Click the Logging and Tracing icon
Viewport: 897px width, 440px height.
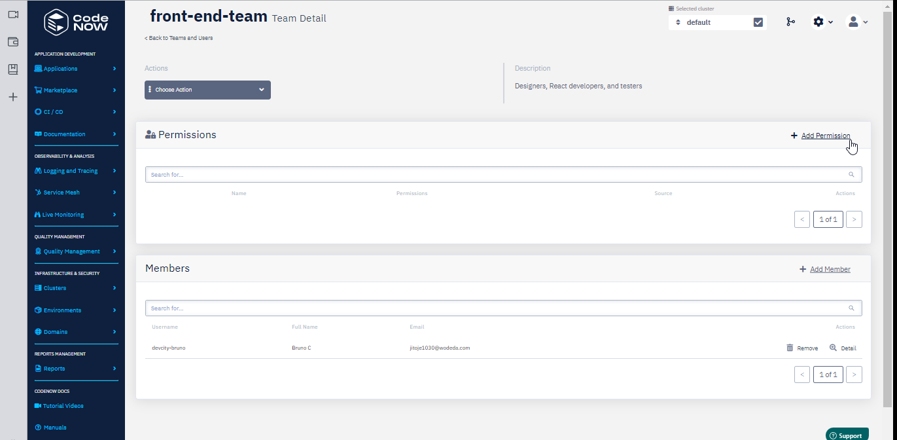pos(38,171)
